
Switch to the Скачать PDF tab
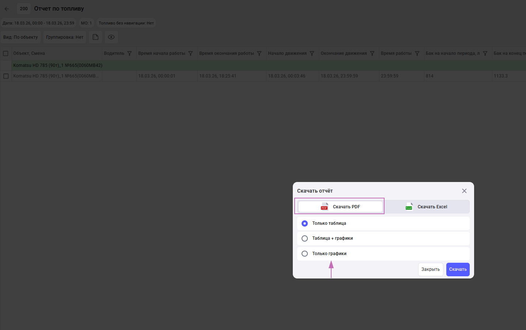click(x=340, y=207)
